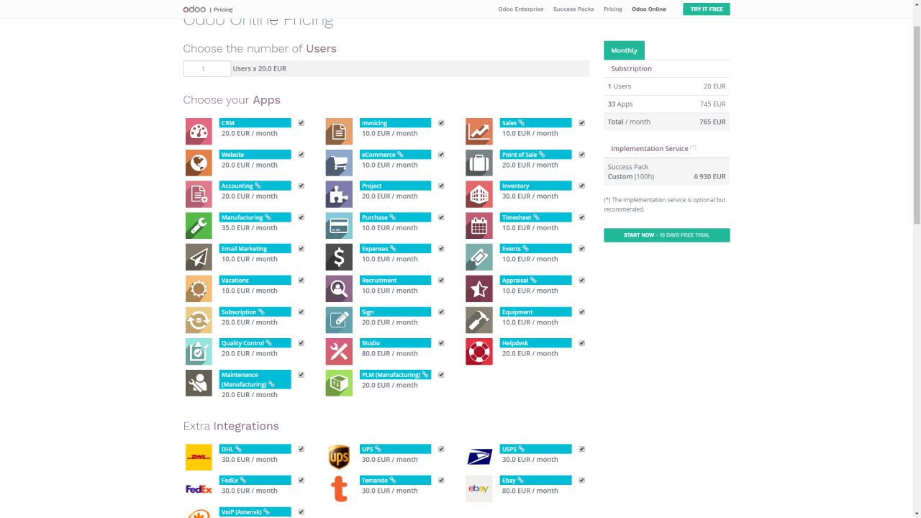The height and width of the screenshot is (518, 921).
Task: Click the Project puzzle piece icon
Action: pos(339,194)
